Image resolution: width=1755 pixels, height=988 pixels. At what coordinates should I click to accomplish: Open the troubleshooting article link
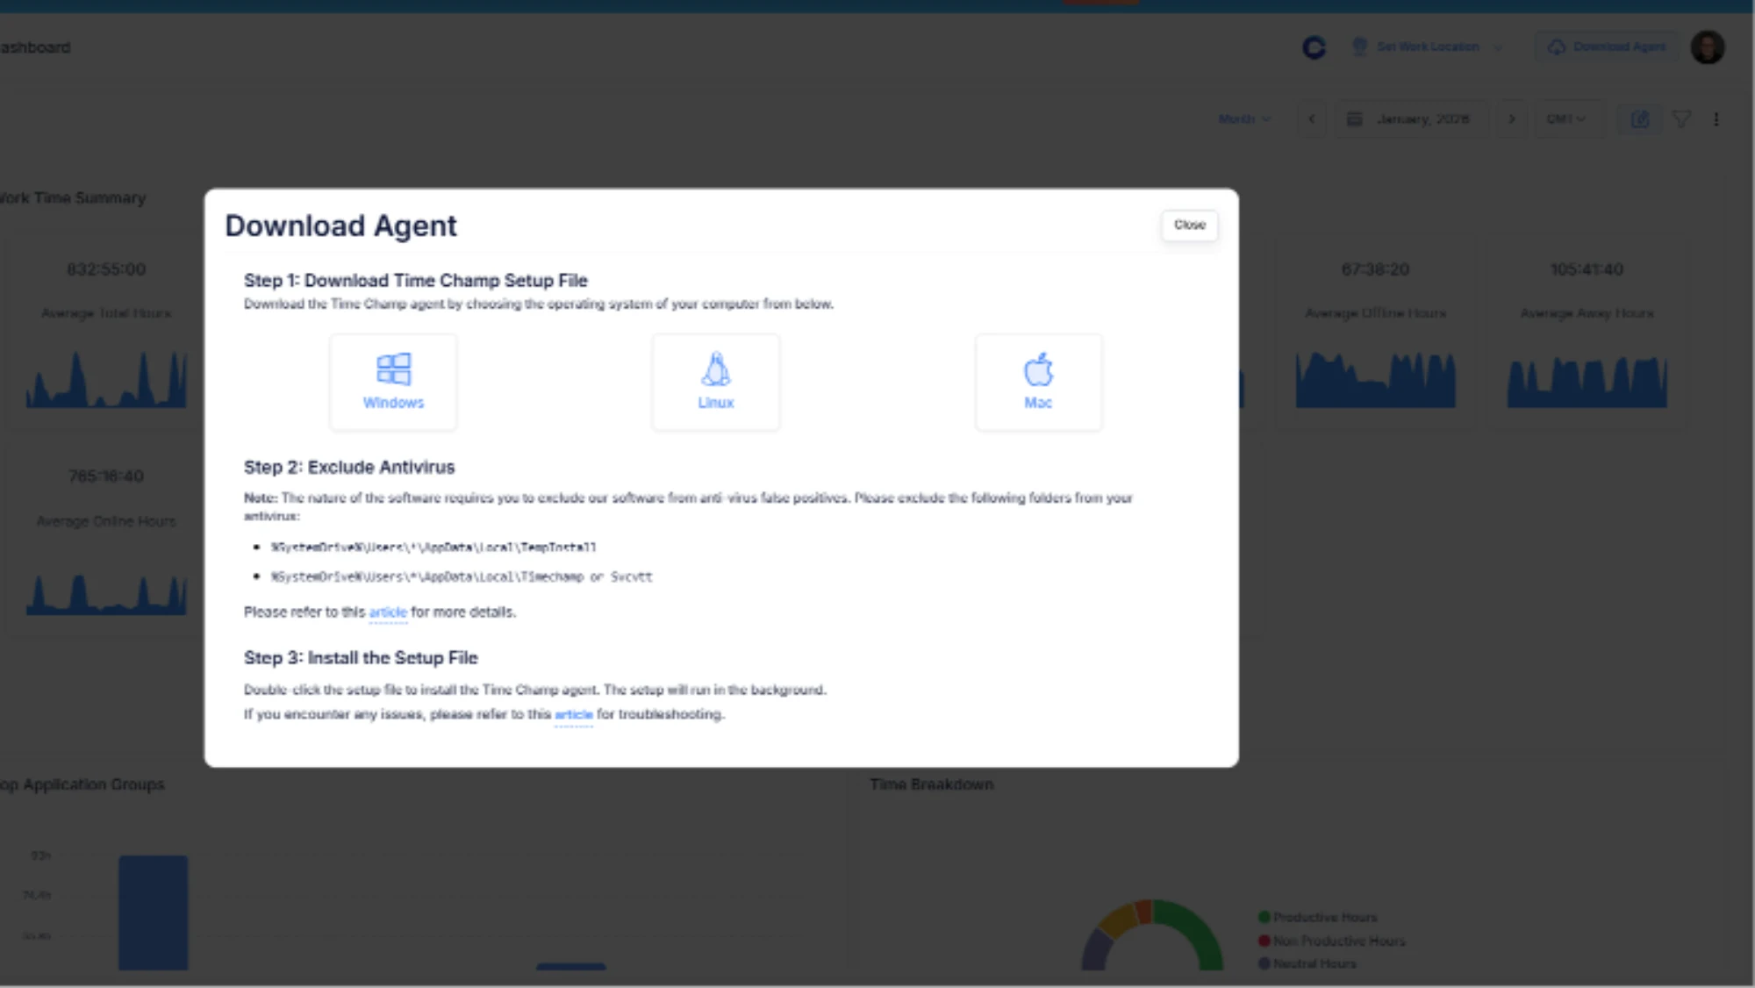[574, 714]
